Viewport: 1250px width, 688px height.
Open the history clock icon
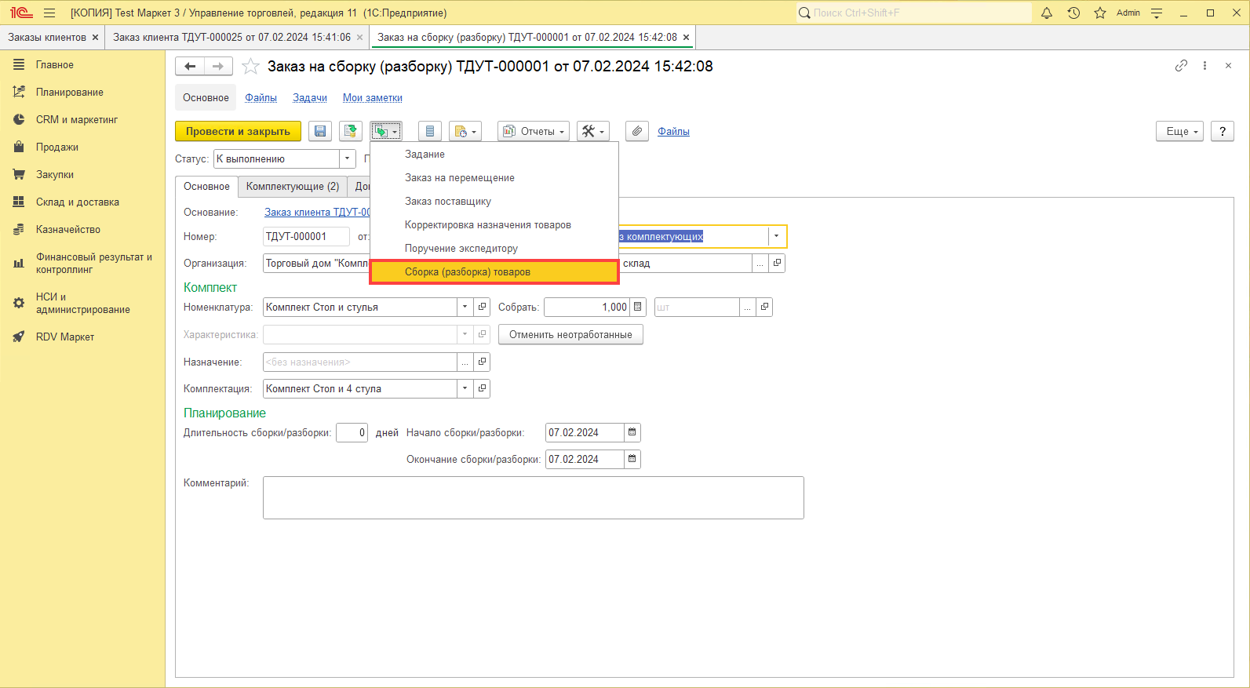(x=1073, y=13)
